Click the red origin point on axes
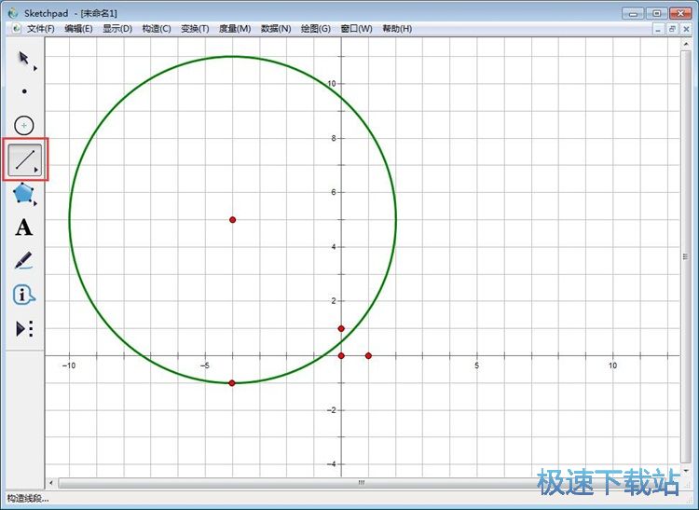 coord(341,355)
